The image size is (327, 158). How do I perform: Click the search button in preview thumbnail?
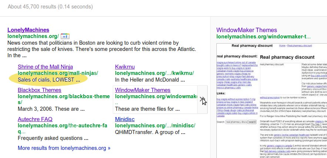(x=252, y=122)
